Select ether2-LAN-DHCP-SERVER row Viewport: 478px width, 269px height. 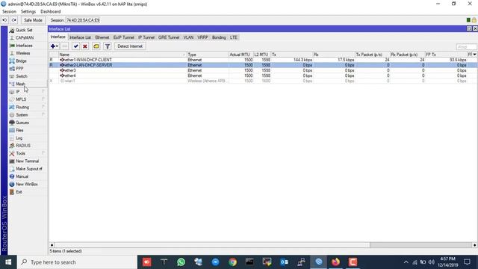pyautogui.click(x=263, y=65)
